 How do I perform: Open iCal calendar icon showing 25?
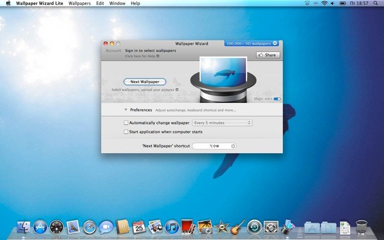tap(139, 227)
